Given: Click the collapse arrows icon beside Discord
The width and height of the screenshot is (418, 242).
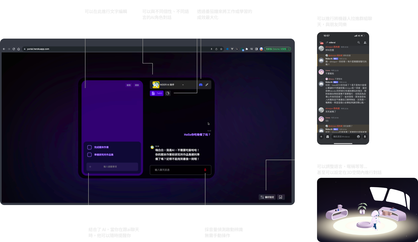Looking at the screenshot, I should 207,85.
